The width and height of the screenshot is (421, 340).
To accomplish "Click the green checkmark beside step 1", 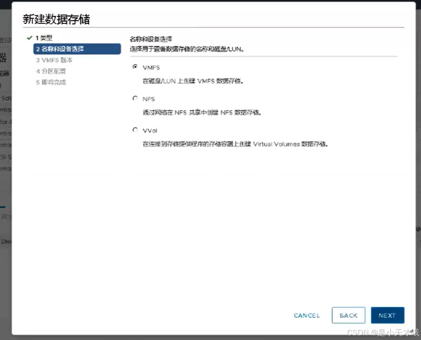I will pos(29,38).
